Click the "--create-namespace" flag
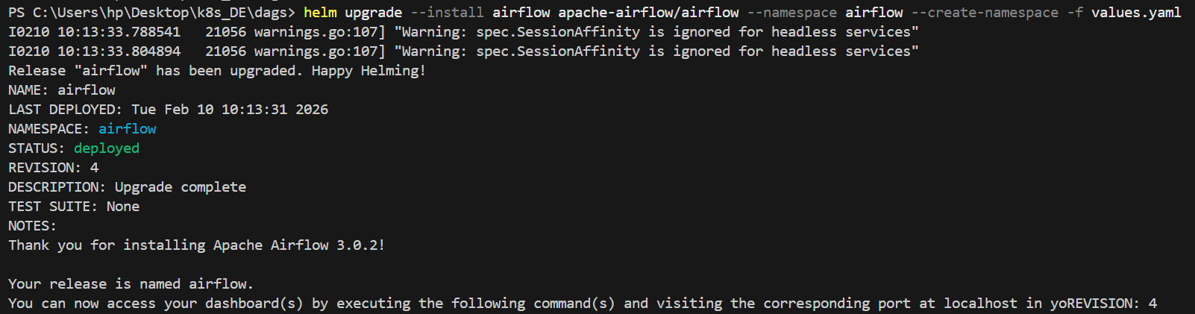 click(x=985, y=13)
